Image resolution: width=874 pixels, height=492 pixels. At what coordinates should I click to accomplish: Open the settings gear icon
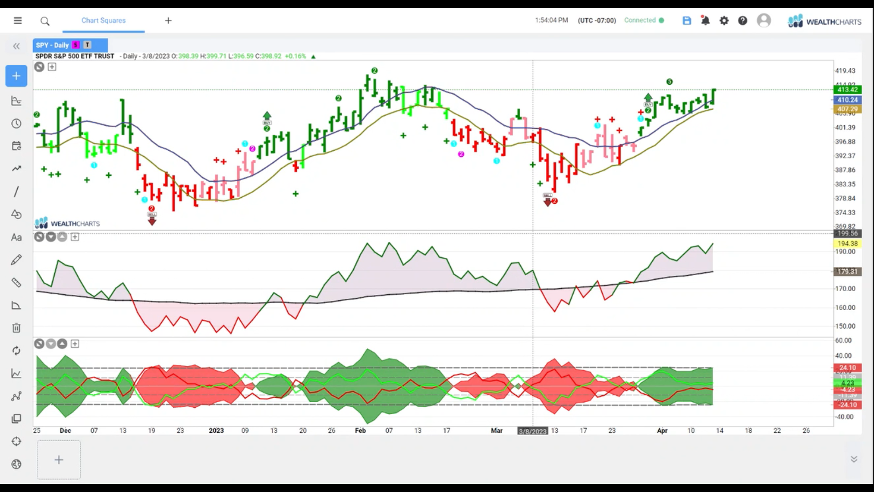[724, 20]
